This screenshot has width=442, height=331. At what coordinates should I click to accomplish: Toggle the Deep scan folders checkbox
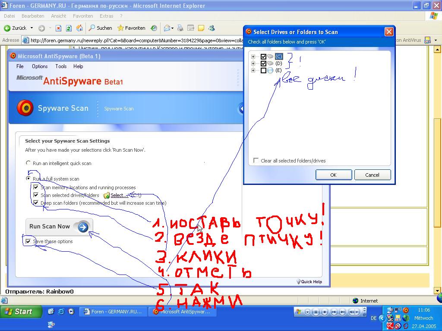pyautogui.click(x=36, y=203)
